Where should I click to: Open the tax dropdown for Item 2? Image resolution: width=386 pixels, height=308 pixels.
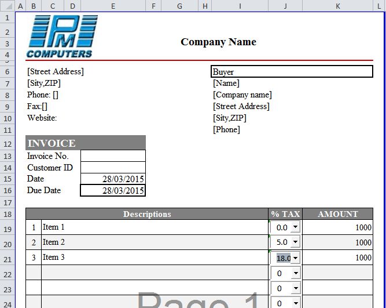(x=295, y=243)
